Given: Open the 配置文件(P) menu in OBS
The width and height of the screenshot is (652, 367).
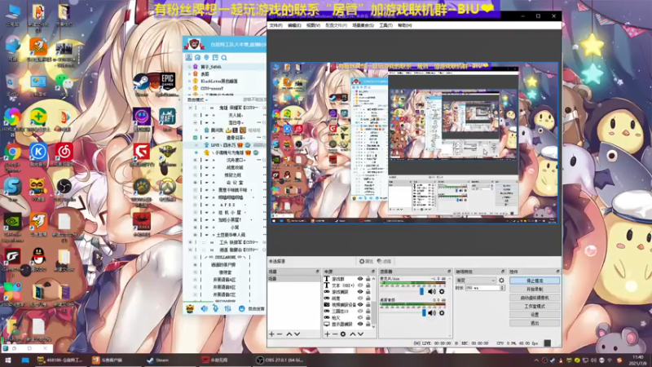Looking at the screenshot, I should coord(336,25).
